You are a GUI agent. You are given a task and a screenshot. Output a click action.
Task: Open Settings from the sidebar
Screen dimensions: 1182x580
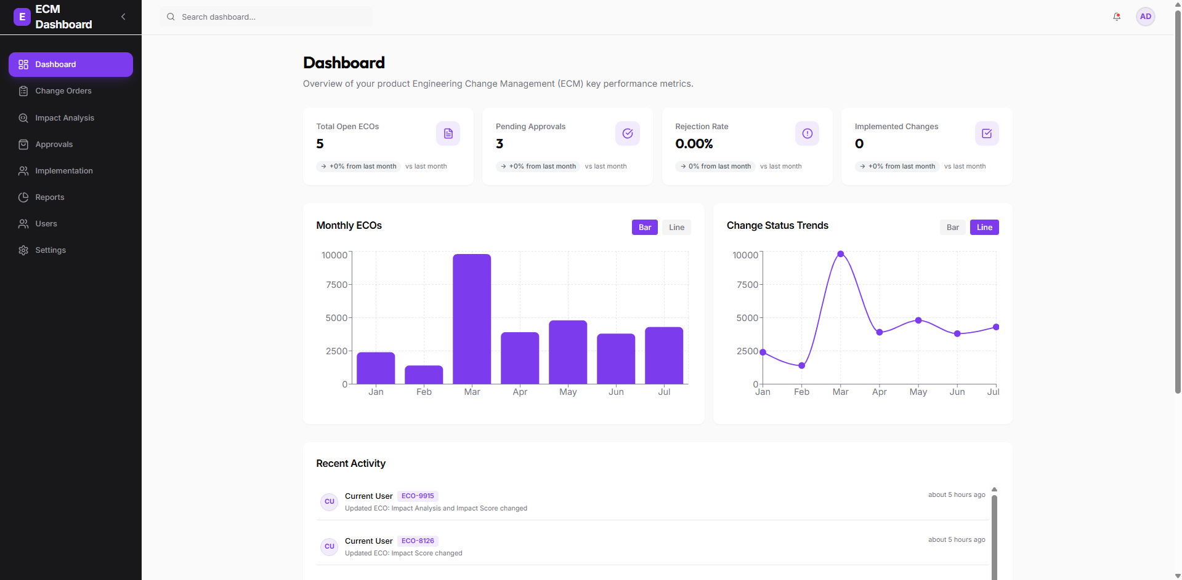[x=51, y=250]
